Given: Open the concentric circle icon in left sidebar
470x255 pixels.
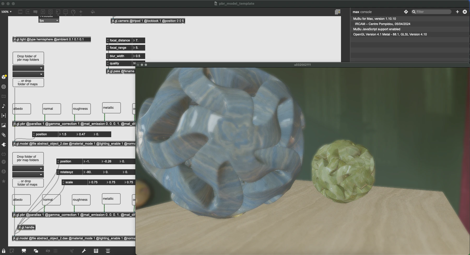Looking at the screenshot, I should [x=4, y=87].
